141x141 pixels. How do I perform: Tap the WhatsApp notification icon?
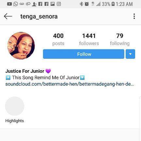tap(16, 4)
